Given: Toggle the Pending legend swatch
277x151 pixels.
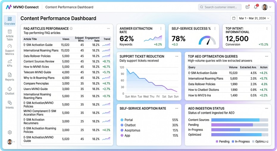Looking at the screenshot, I should pyautogui.click(x=217, y=141).
